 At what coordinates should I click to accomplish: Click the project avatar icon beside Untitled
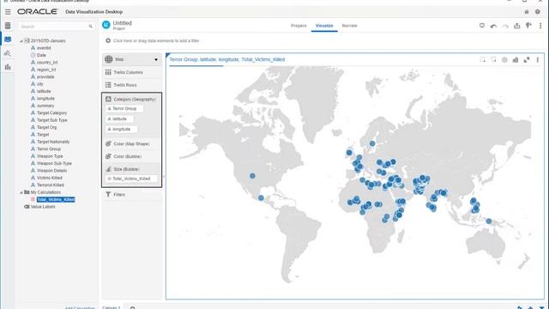(x=106, y=25)
